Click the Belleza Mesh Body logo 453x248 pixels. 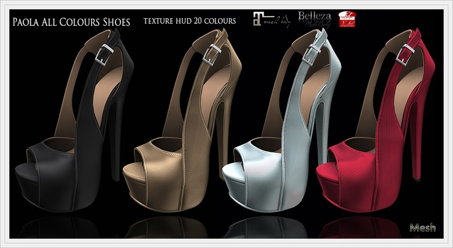point(315,19)
